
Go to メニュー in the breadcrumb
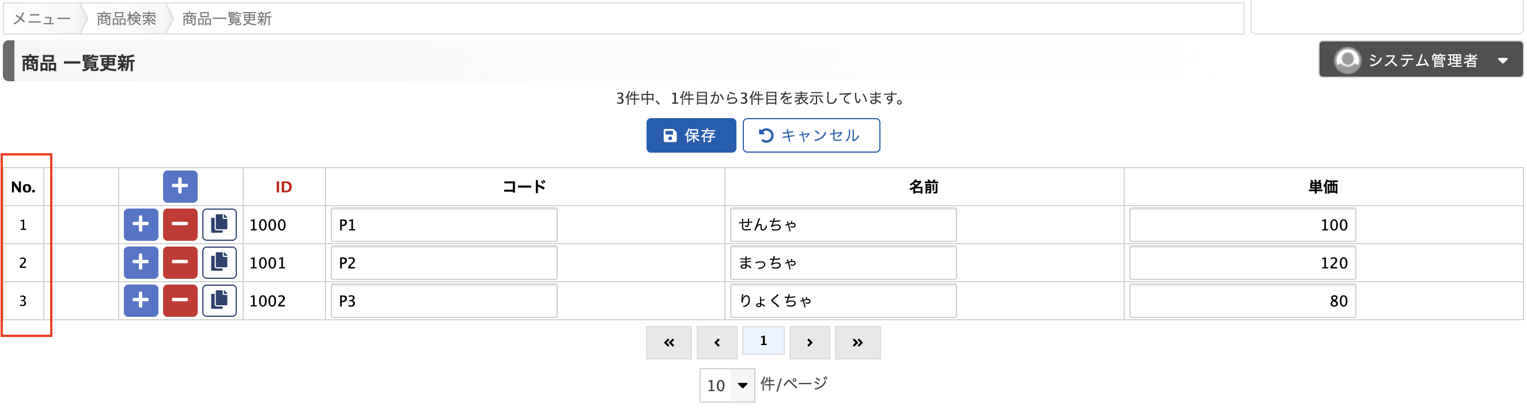(x=41, y=19)
